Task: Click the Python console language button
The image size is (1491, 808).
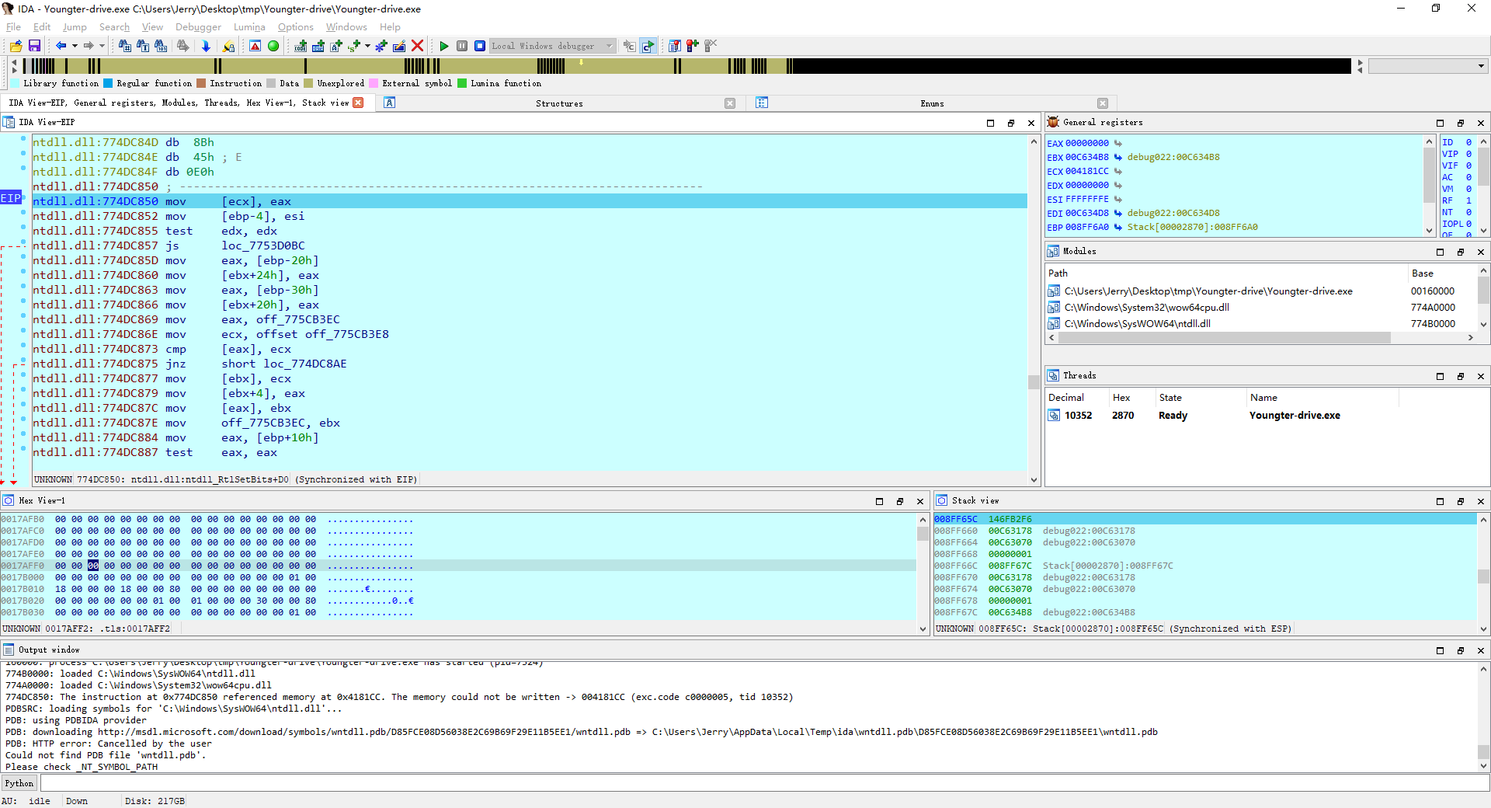Action: (19, 783)
